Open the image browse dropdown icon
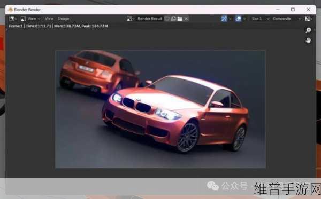 pyautogui.click(x=131, y=19)
